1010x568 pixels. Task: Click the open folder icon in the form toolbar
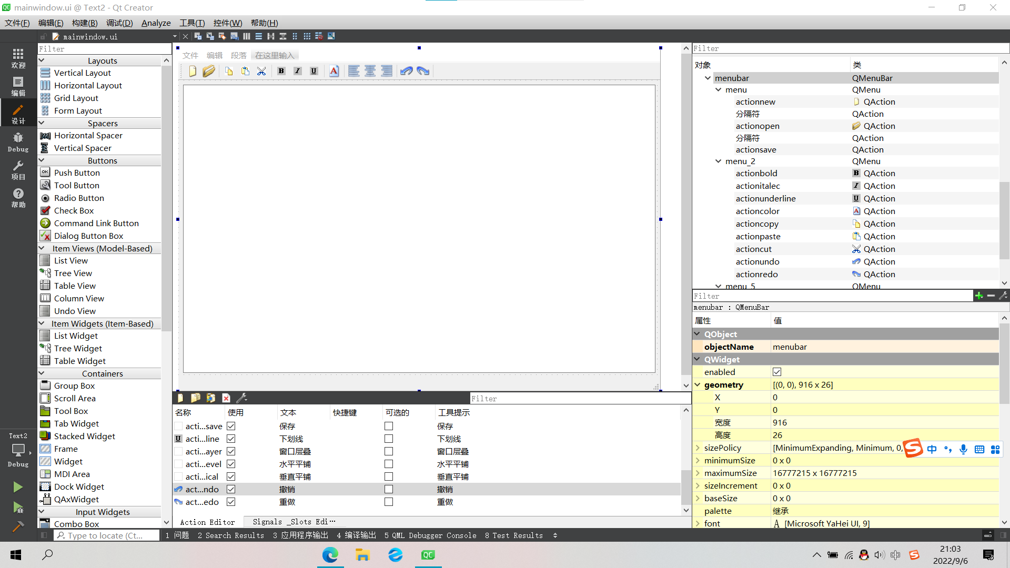pyautogui.click(x=209, y=71)
